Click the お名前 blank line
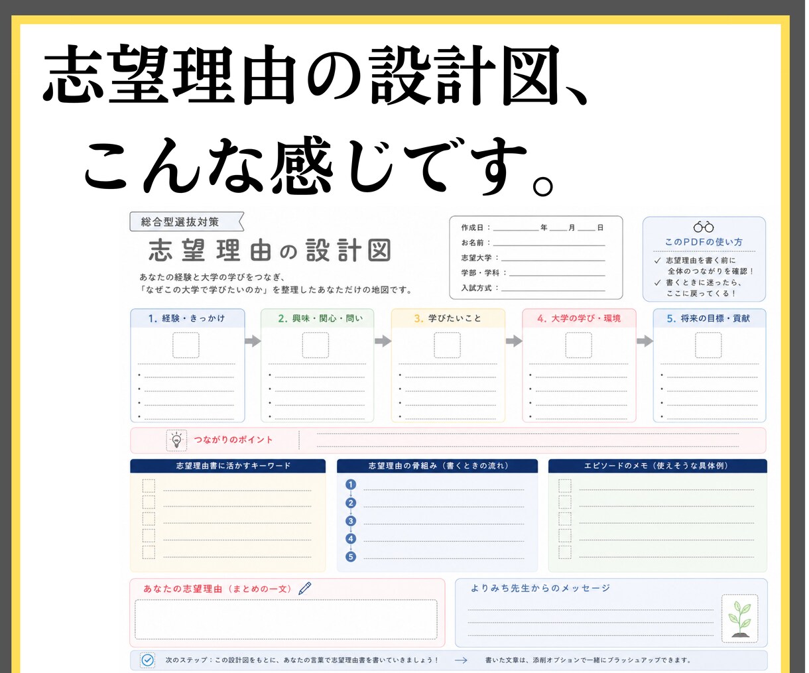 (x=549, y=243)
